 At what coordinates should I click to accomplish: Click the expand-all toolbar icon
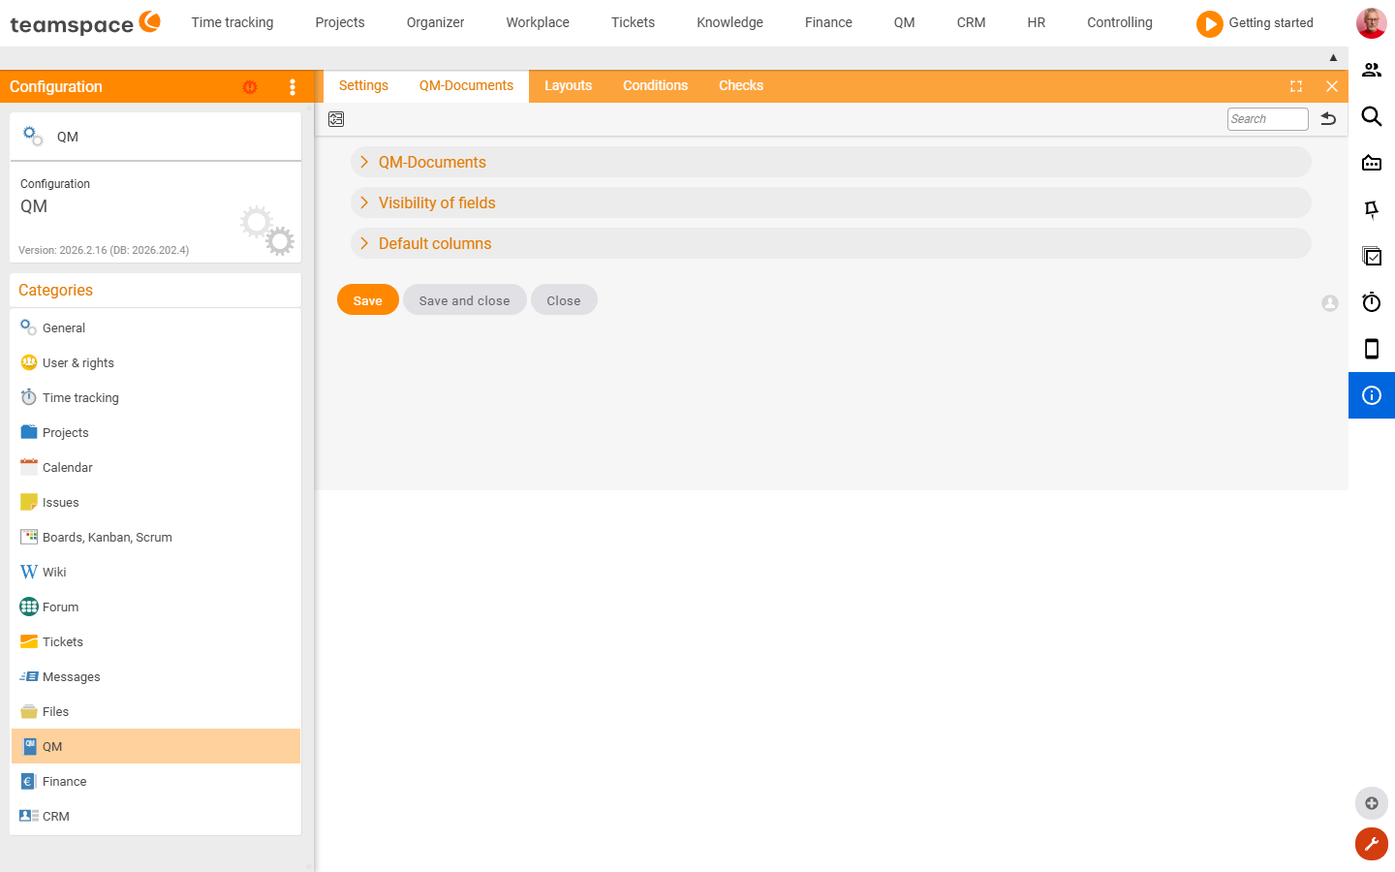coord(336,119)
